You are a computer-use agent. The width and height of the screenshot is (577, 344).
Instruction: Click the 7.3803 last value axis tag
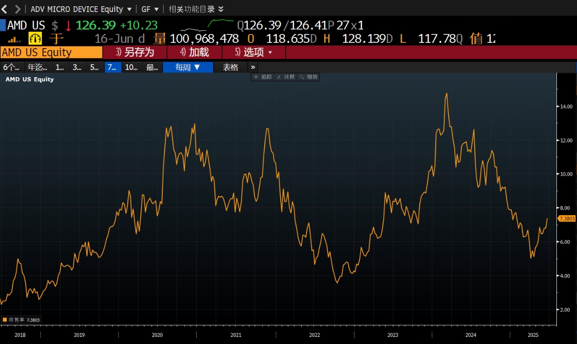coord(567,218)
